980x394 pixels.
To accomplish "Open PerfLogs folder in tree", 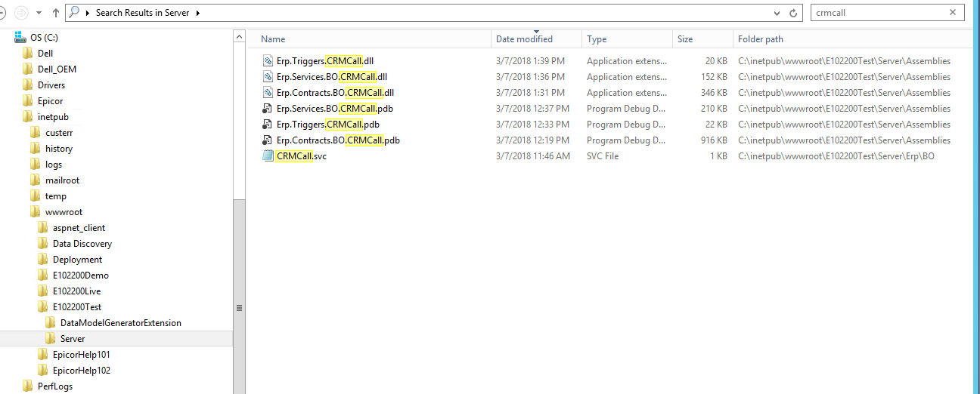I will coord(54,386).
